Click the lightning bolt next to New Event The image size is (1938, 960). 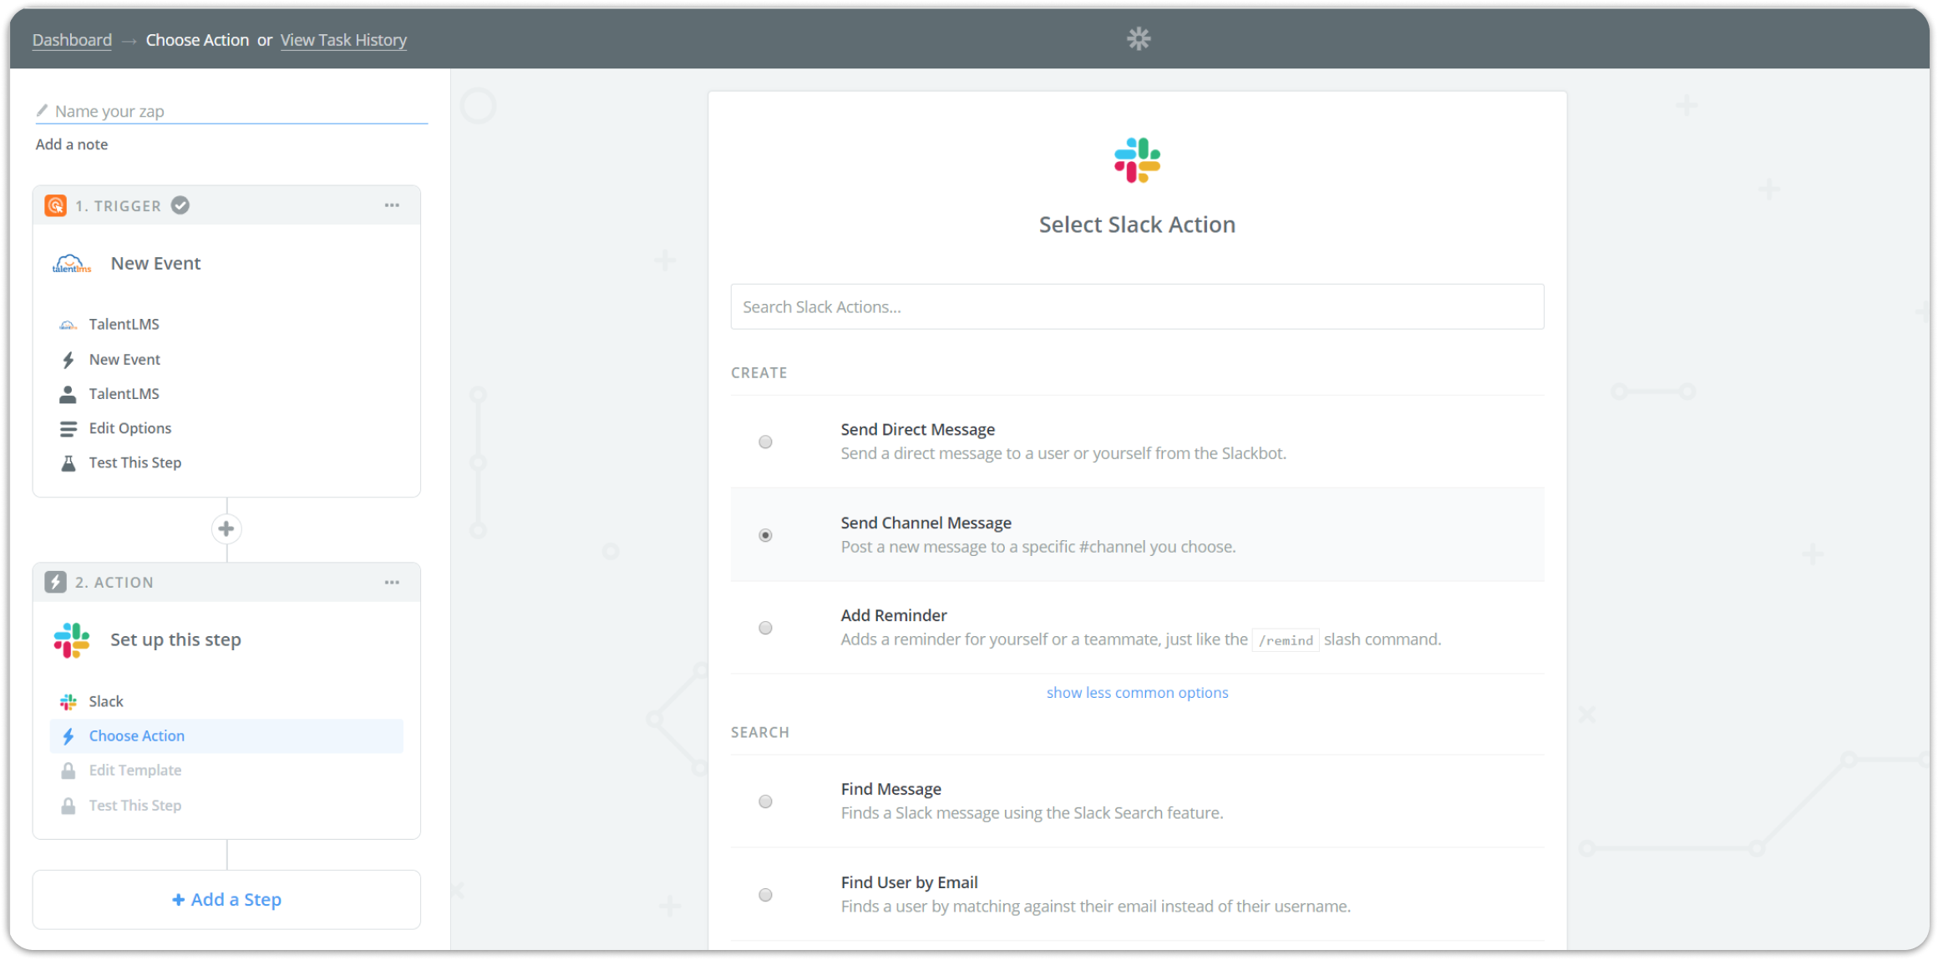pyautogui.click(x=68, y=359)
